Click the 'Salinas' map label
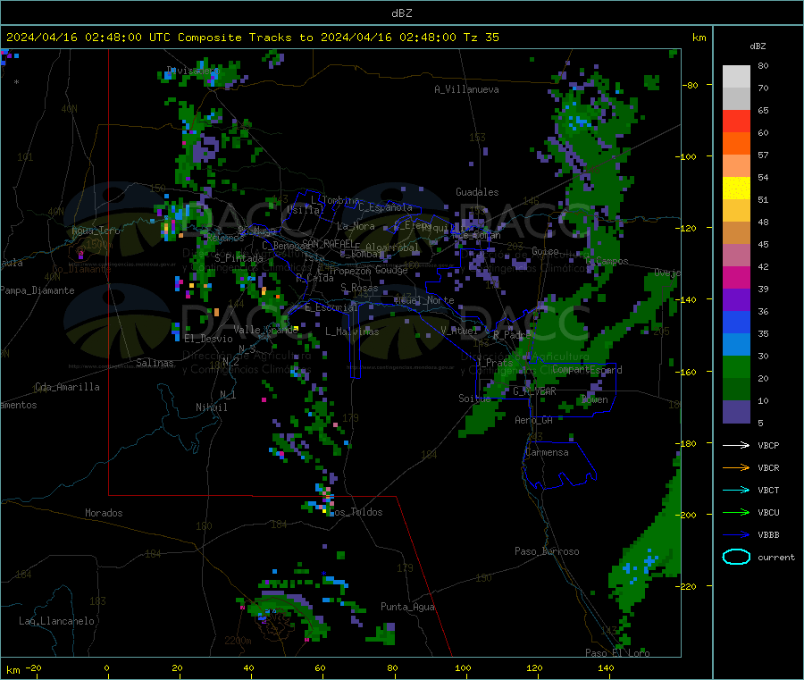This screenshot has height=680, width=804. [155, 363]
